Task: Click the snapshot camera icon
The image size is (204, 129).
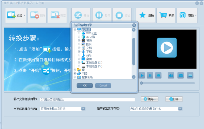Action: 181,75
